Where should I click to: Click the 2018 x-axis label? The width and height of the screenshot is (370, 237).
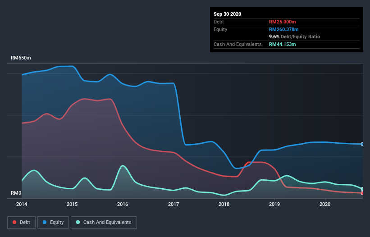click(224, 204)
